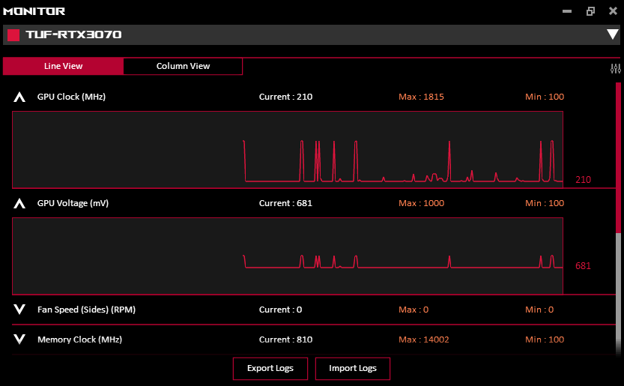Click the 'Current : 810' memory clock value
This screenshot has width=624, height=386.
pyautogui.click(x=285, y=340)
